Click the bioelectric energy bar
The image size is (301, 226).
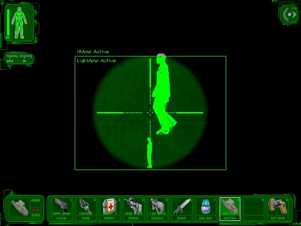(x=8, y=22)
